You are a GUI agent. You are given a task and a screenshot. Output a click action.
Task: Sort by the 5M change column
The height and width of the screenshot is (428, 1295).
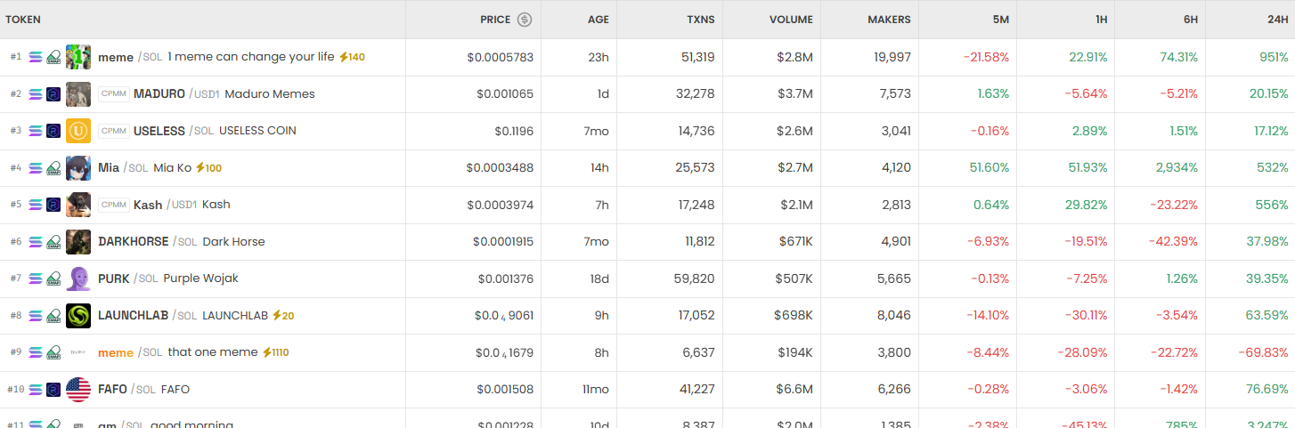(x=1001, y=20)
